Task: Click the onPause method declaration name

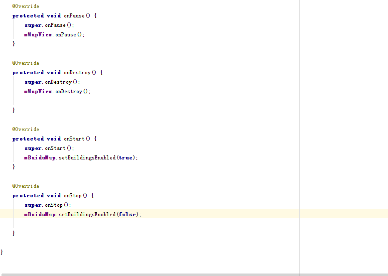Action: point(74,15)
